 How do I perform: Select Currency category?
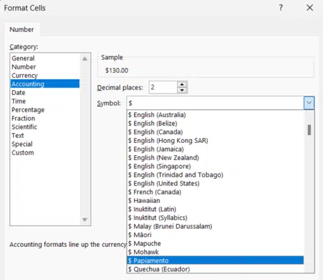(25, 75)
